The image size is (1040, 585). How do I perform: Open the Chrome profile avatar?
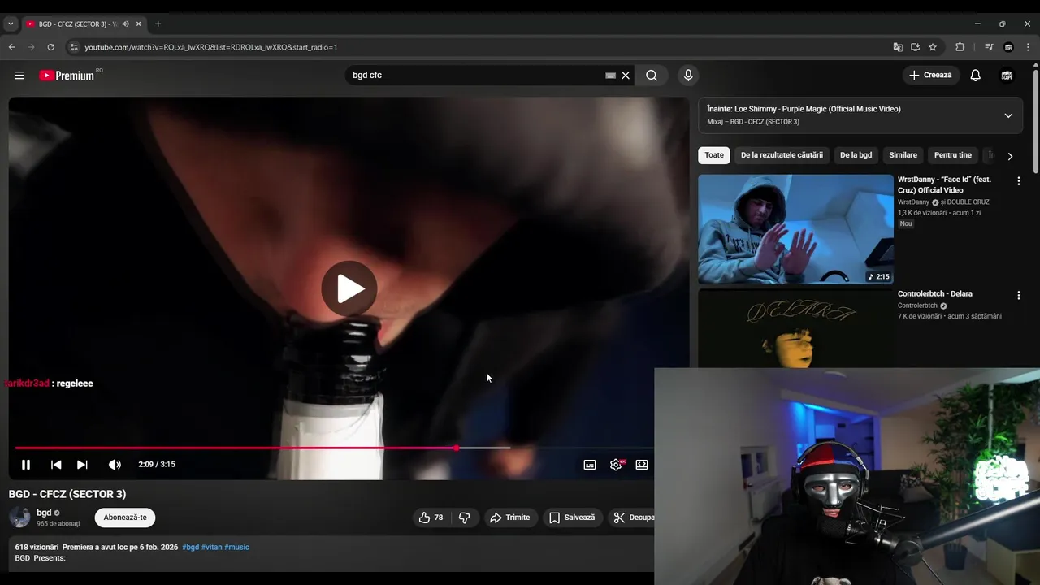(x=1008, y=47)
